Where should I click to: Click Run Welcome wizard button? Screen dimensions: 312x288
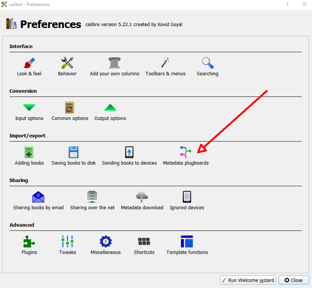(x=248, y=280)
